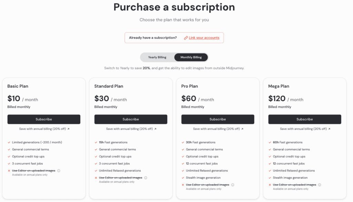This screenshot has height=202, width=353.
Task: Subscribe to the Pro Plan
Action: 218,119
